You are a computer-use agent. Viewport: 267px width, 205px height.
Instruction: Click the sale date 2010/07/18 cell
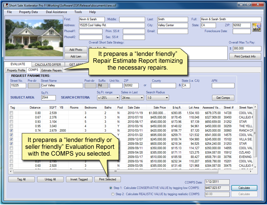pos(135,117)
